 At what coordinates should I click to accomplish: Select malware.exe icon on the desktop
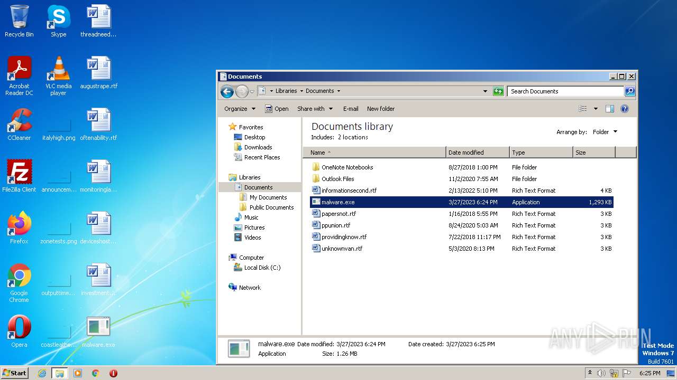99,331
